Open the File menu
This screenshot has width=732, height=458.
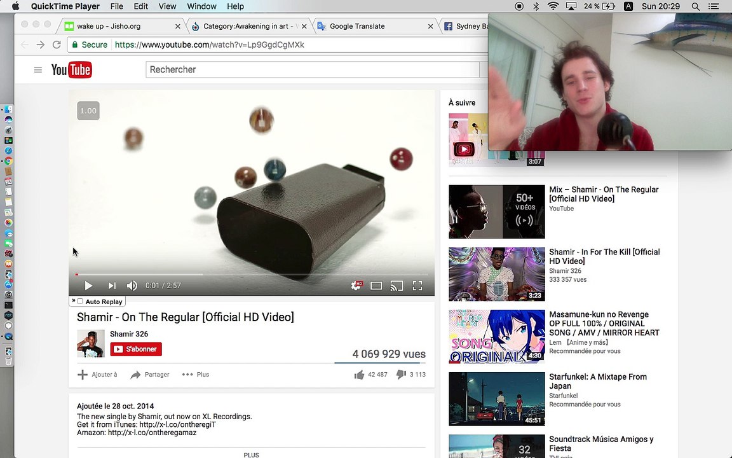117,6
